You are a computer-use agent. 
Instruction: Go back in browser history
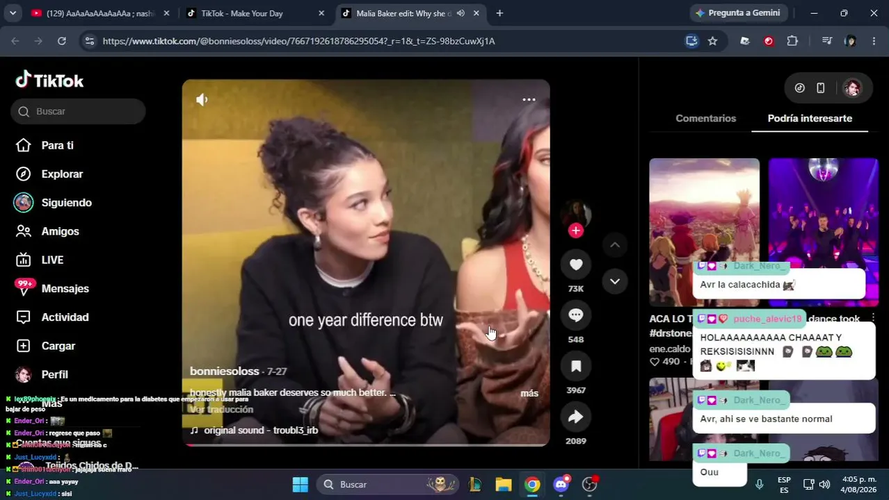15,41
